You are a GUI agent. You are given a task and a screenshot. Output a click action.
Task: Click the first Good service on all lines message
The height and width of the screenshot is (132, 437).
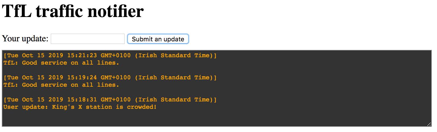point(61,63)
